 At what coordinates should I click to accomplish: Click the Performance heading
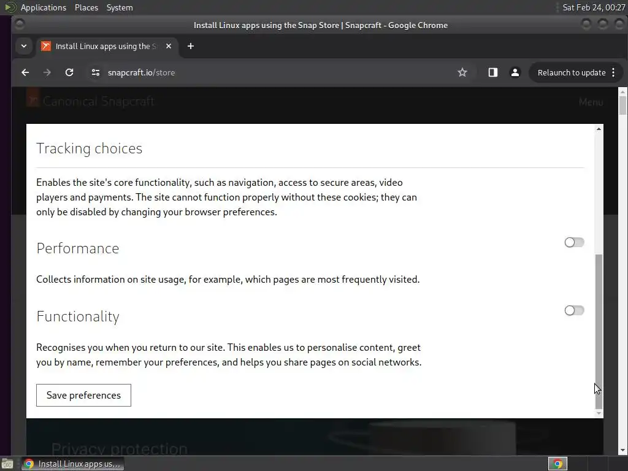coord(78,248)
